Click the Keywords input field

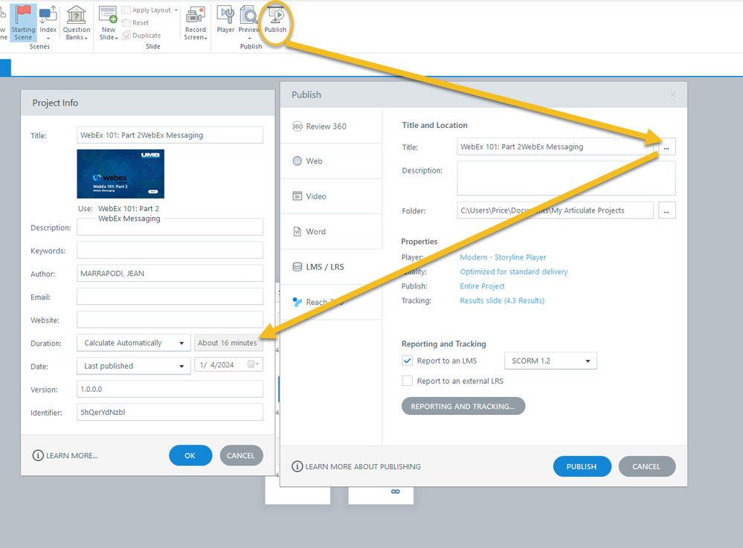(x=170, y=250)
